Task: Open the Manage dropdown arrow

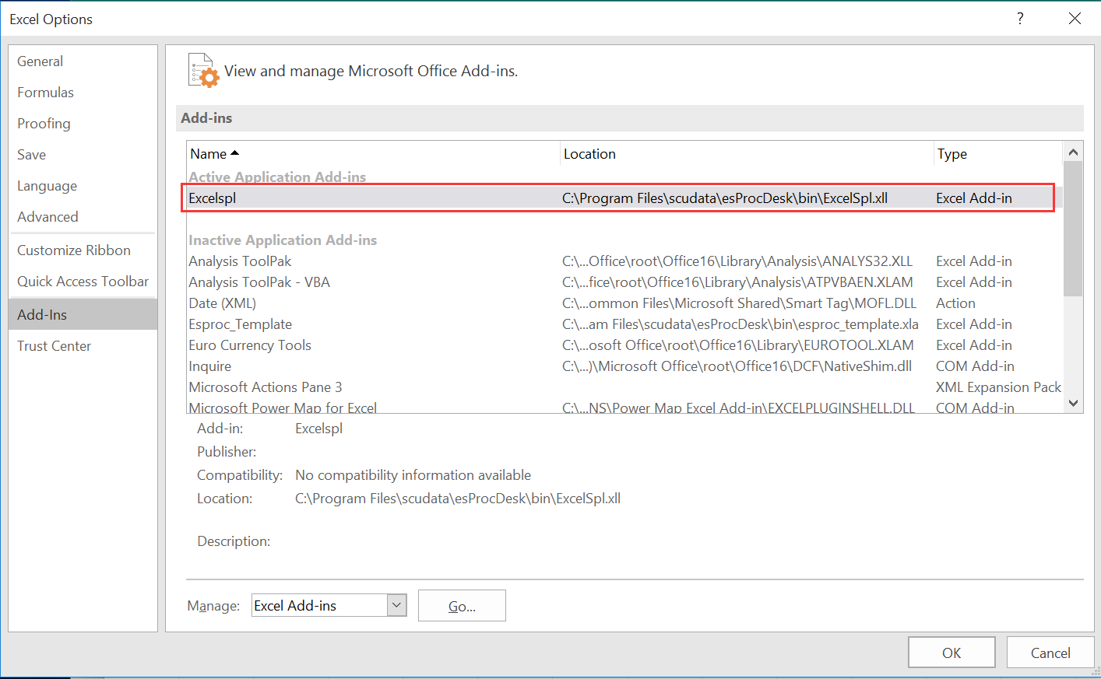Action: click(x=396, y=605)
